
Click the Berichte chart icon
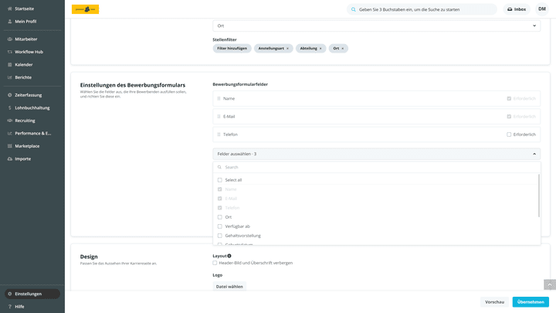(10, 77)
